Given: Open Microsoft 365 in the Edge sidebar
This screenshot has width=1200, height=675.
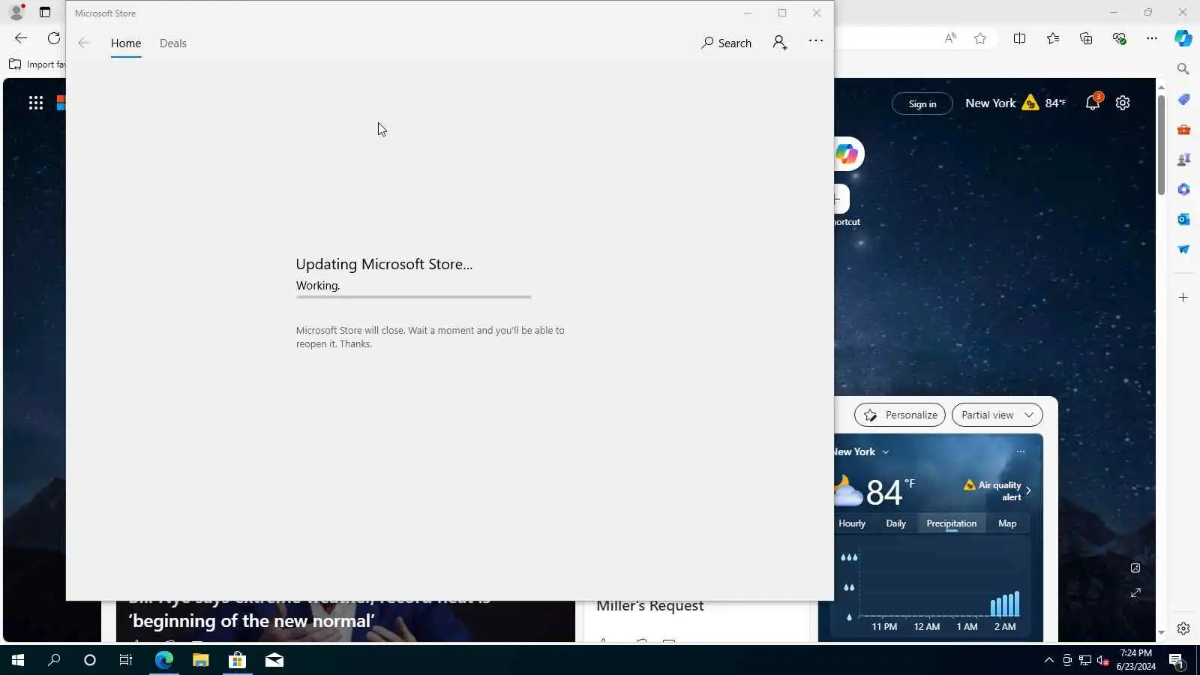Looking at the screenshot, I should tap(1183, 190).
